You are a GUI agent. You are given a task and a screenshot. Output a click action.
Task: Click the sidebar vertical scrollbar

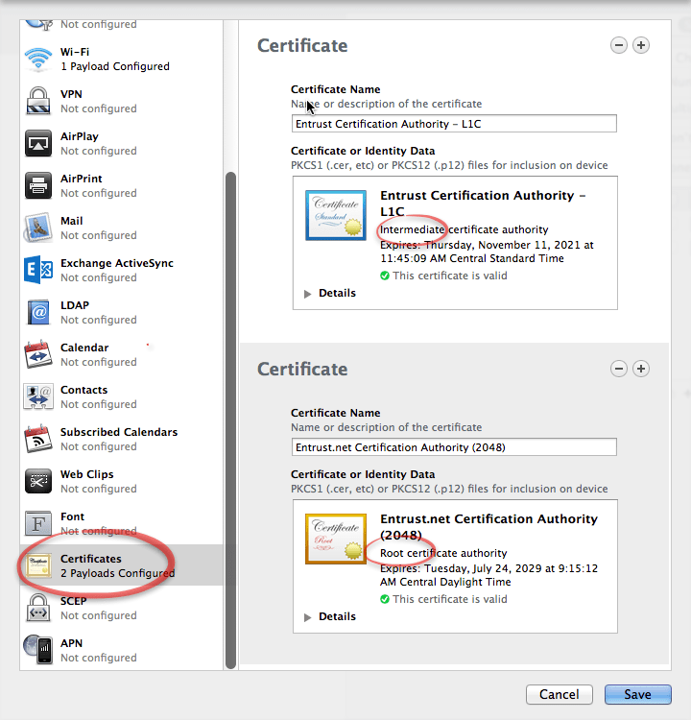point(231,420)
